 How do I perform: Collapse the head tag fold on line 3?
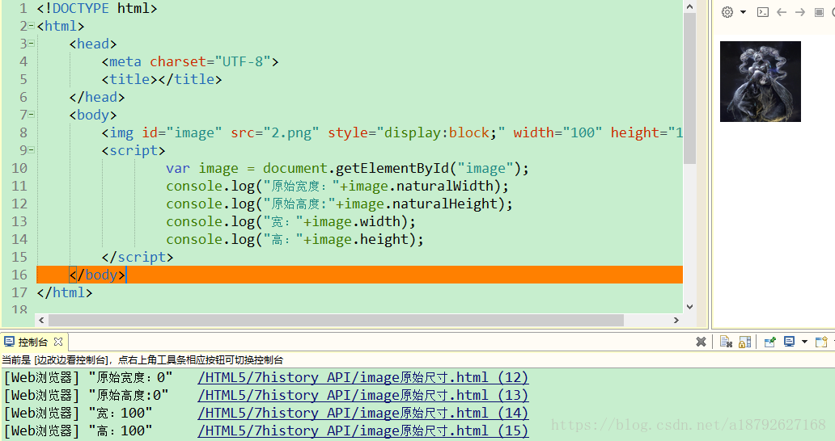point(32,43)
